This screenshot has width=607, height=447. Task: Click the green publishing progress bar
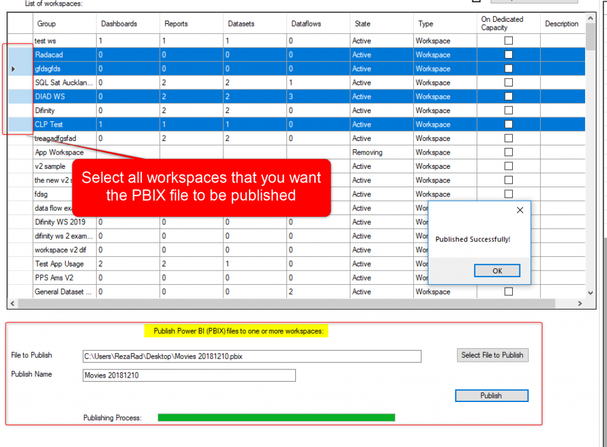pyautogui.click(x=276, y=418)
